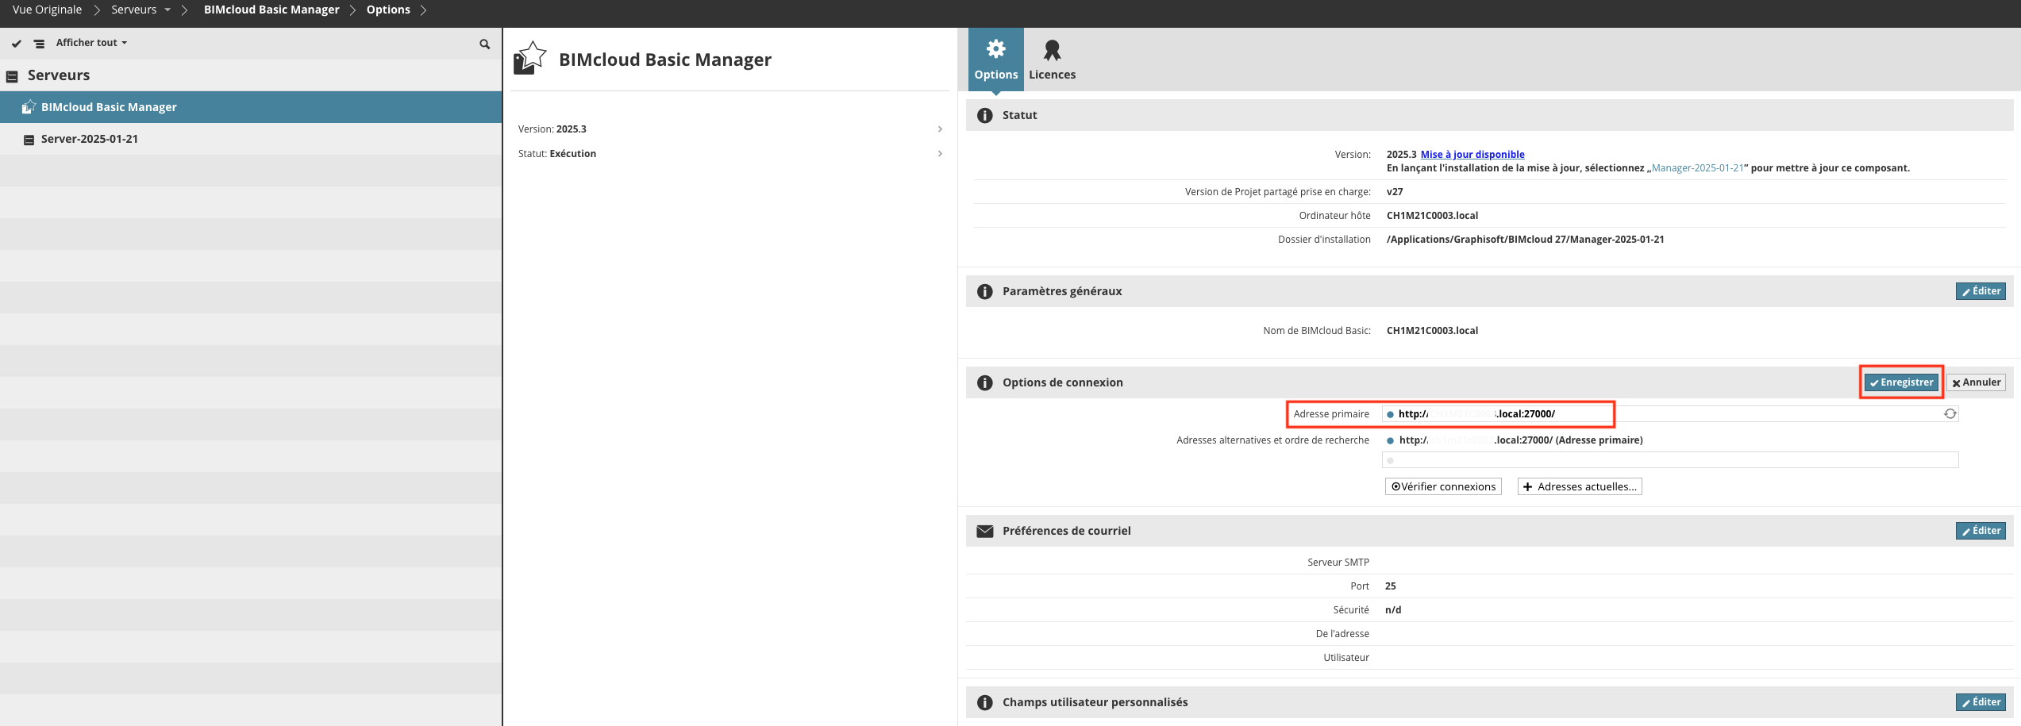
Task: Click the info icon beside Paramètres généraux
Action: [985, 292]
